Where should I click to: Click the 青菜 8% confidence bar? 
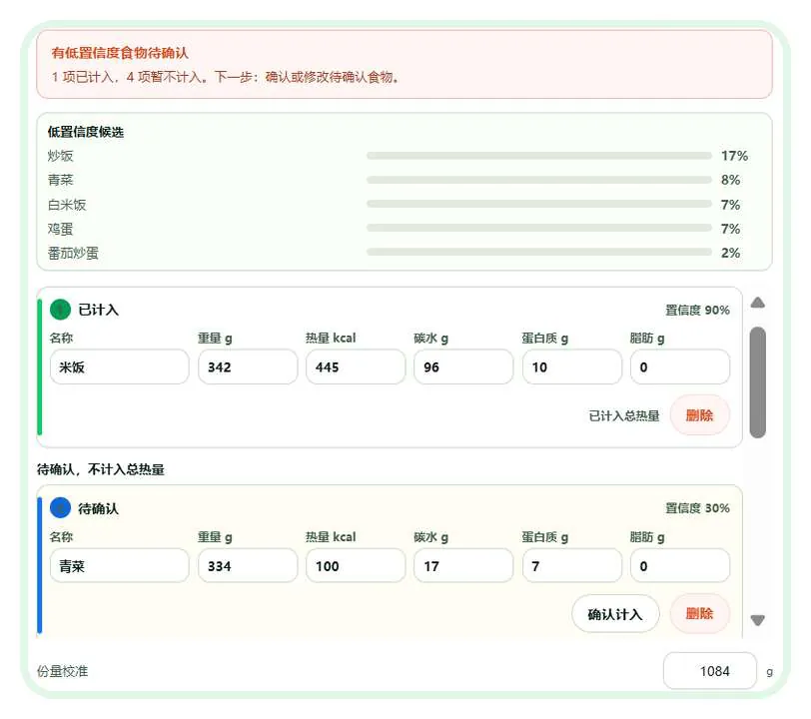tap(539, 180)
